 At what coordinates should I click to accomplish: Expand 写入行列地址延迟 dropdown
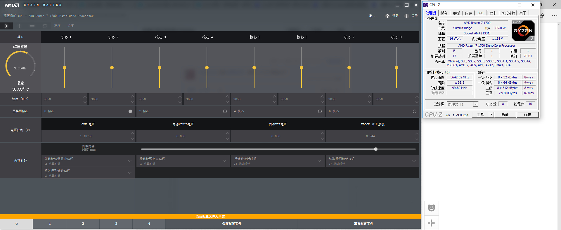click(130, 173)
